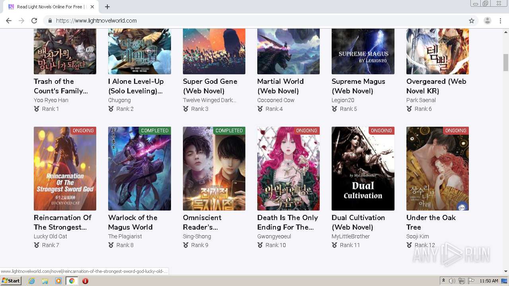Image resolution: width=509 pixels, height=286 pixels.
Task: Click the browser forward arrow
Action: click(21, 21)
